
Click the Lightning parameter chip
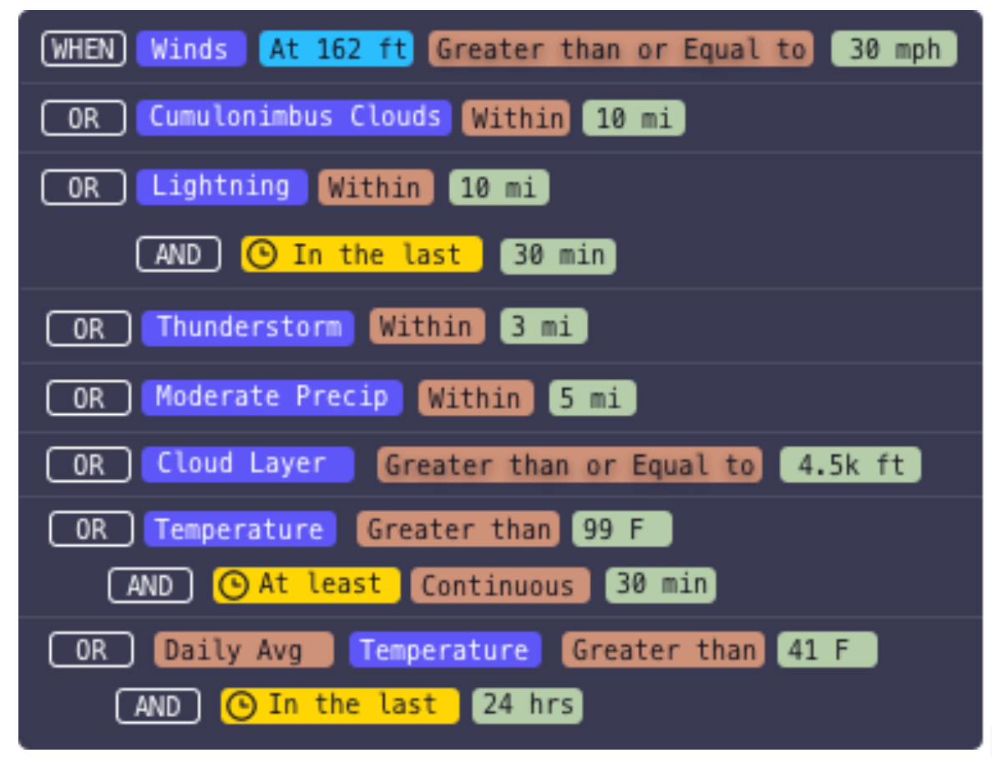tap(221, 187)
